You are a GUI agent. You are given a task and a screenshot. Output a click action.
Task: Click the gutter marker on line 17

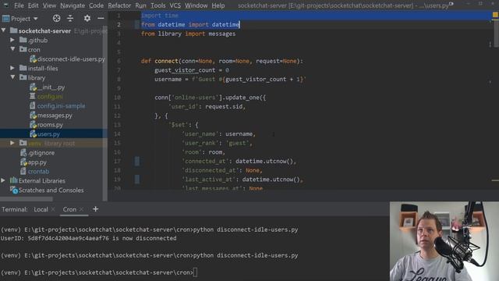(x=137, y=162)
